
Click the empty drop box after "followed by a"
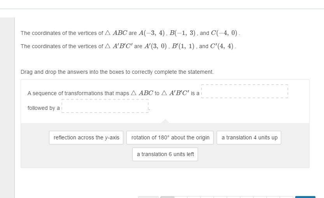point(105,106)
